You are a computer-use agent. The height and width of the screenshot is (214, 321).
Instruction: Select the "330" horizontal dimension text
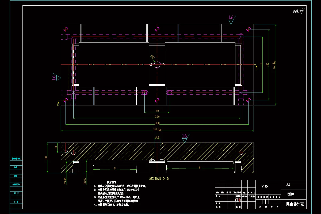157,117
